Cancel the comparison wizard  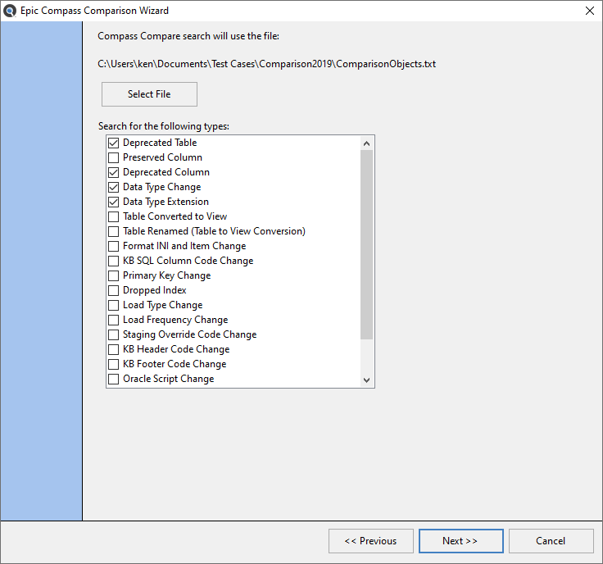point(551,541)
